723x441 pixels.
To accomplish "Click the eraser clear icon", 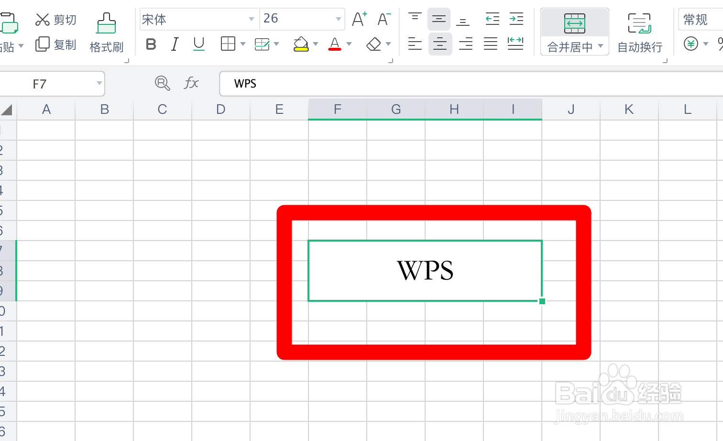I will [x=373, y=44].
